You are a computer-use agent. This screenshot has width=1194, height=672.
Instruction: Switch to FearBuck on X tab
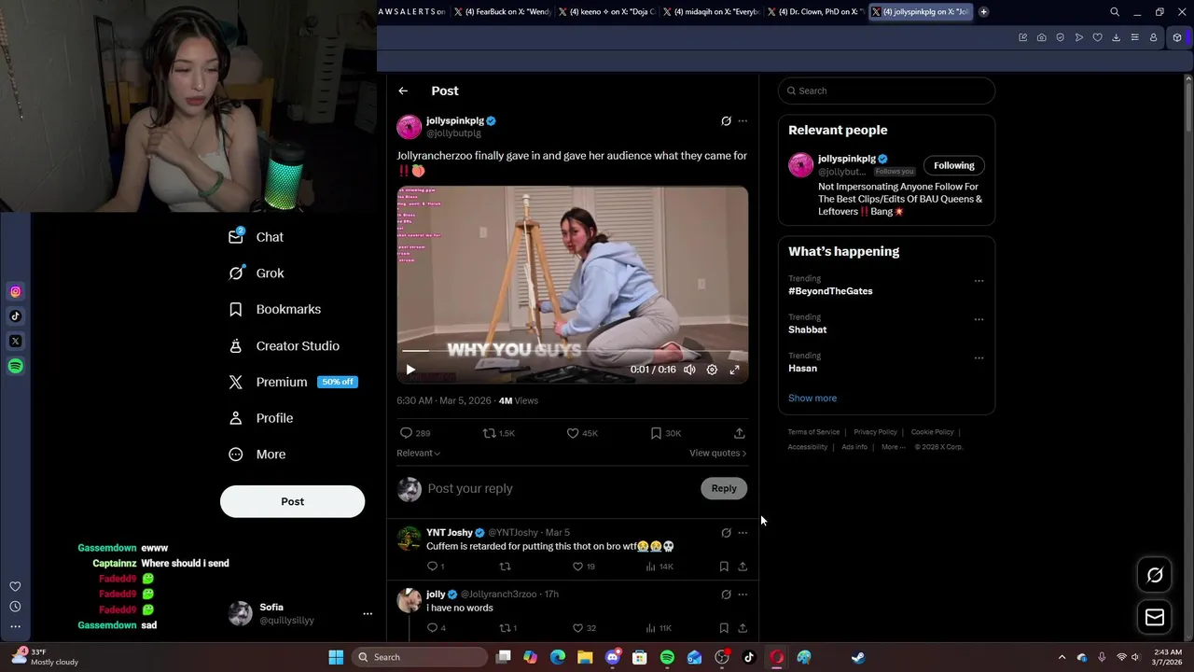pos(504,12)
